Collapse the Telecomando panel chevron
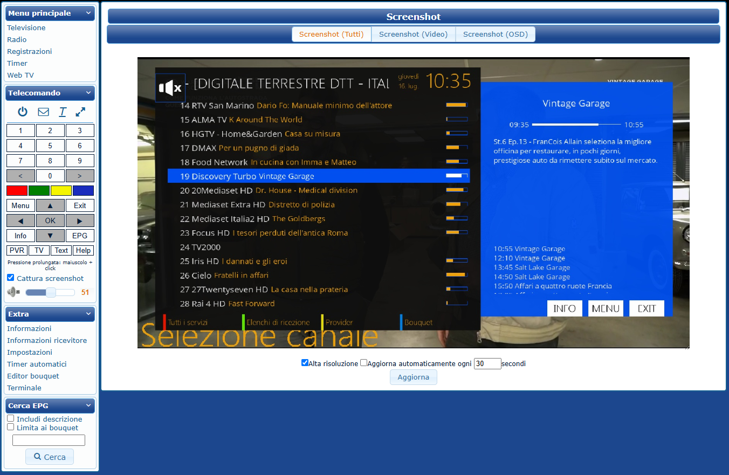 pos(88,93)
